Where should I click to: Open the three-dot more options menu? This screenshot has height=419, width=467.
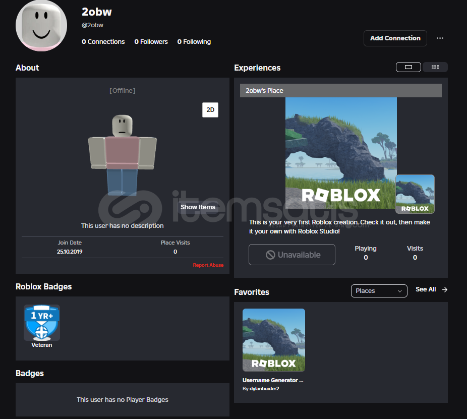point(440,38)
